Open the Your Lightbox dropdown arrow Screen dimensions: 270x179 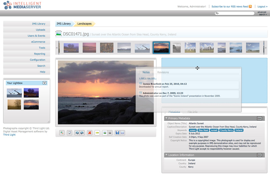(45, 83)
